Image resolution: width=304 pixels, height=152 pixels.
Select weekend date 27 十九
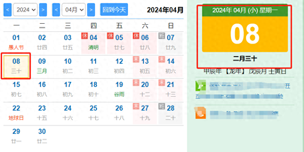click(145, 113)
